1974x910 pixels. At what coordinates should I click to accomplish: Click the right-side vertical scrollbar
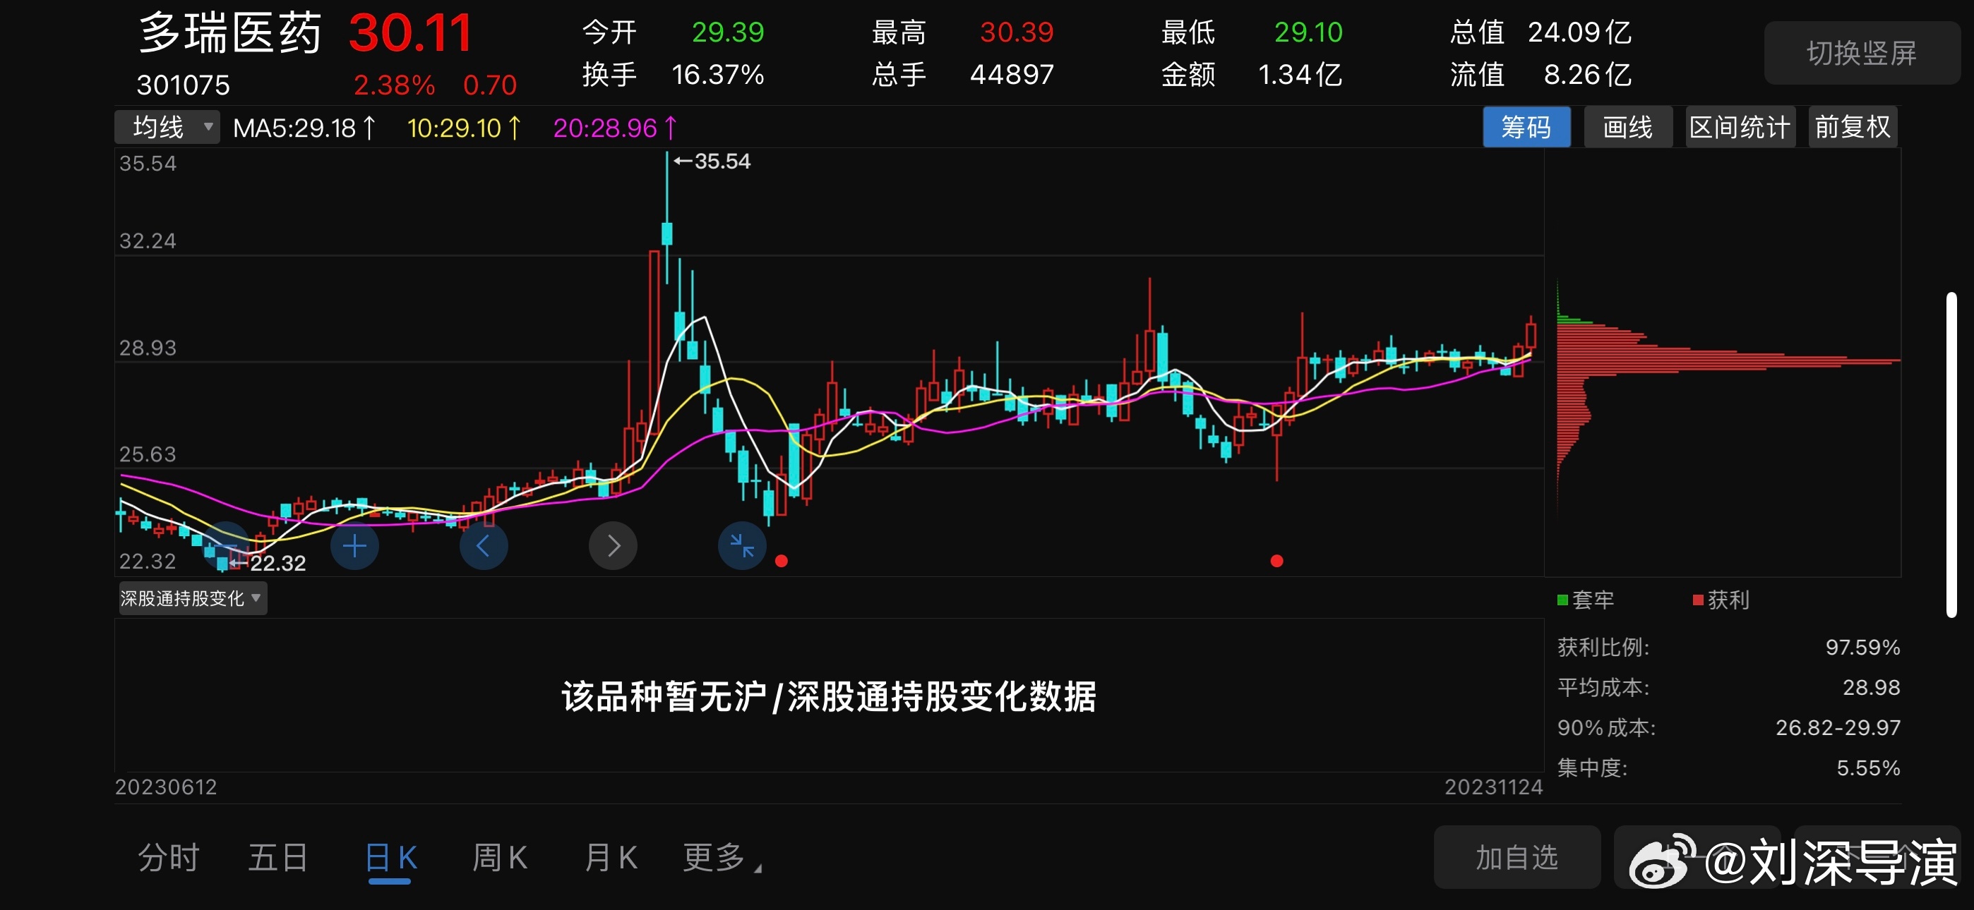point(1951,454)
